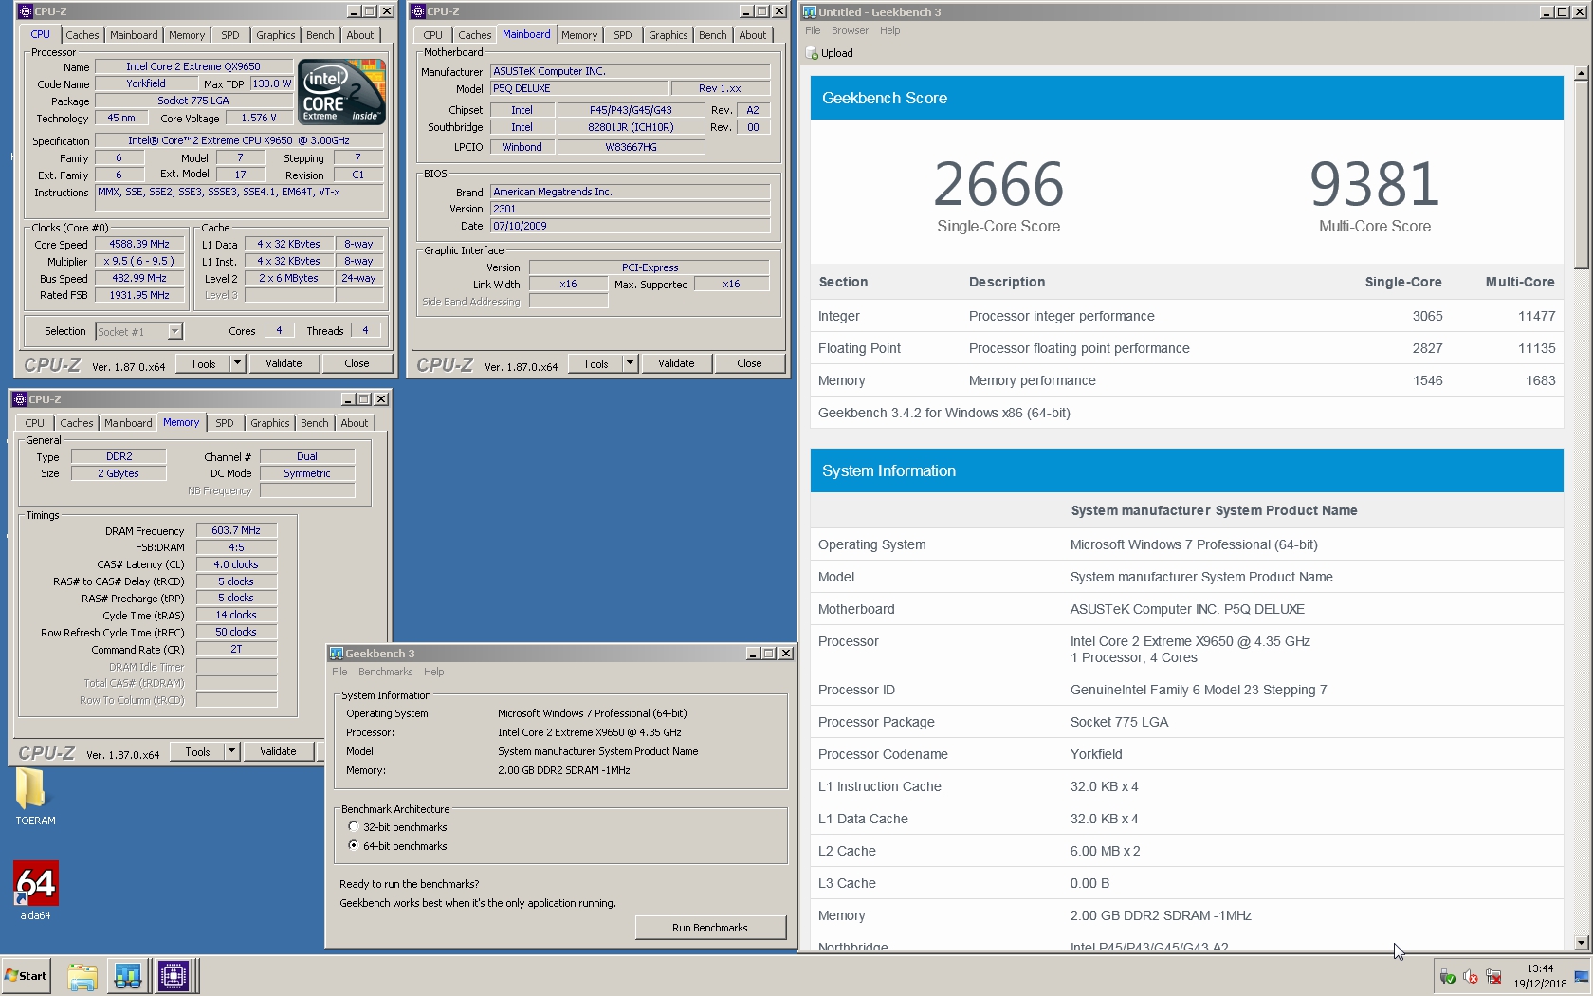Viewport: 1593px width, 996px height.
Task: Click the Floating Point row in results
Action: 1186,348
